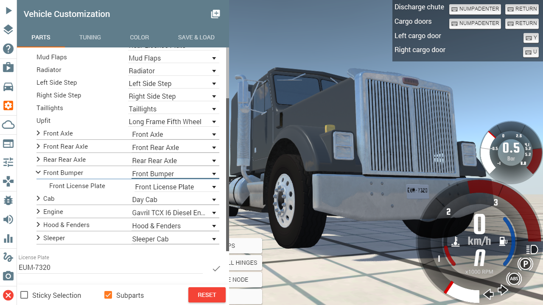
Task: Click the left turn signal arrow
Action: point(489,294)
